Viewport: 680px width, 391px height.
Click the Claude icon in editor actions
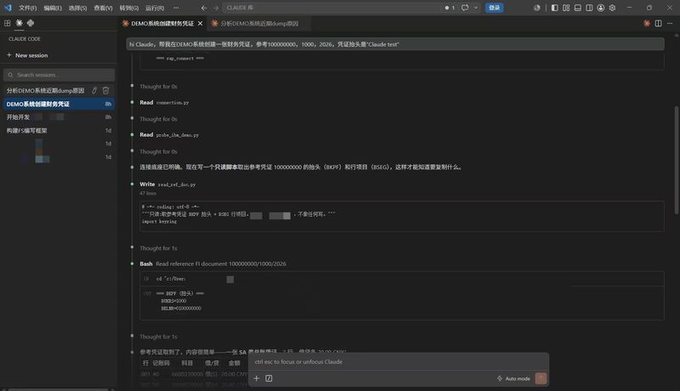point(647,24)
